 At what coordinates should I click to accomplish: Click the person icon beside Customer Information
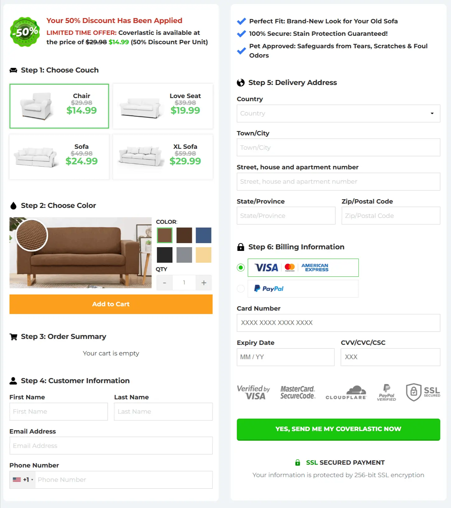click(x=13, y=380)
